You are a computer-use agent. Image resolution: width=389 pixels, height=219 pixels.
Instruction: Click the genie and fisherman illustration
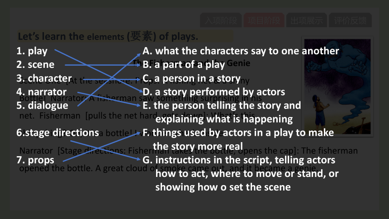click(337, 86)
